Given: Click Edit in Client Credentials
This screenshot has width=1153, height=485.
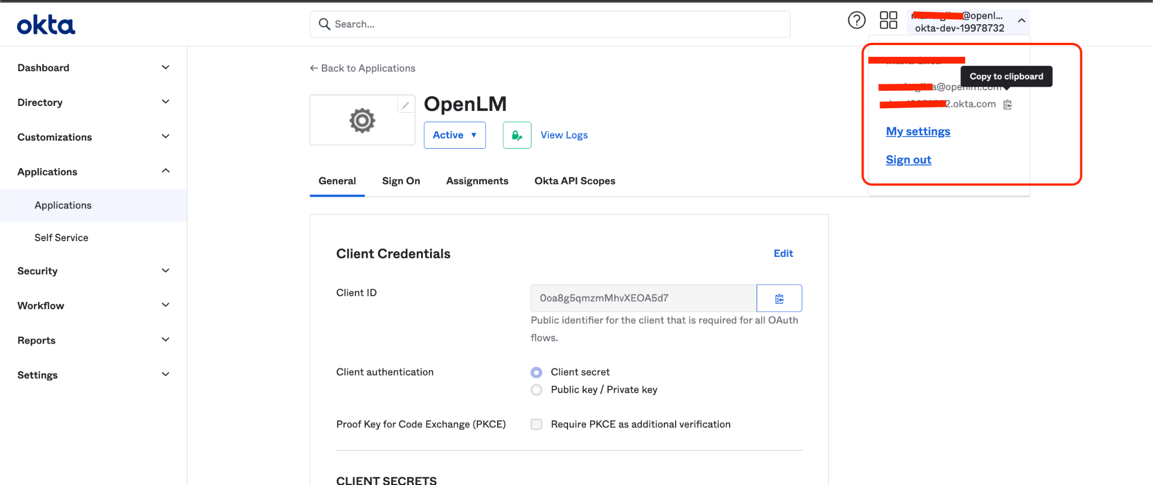Looking at the screenshot, I should click(783, 253).
